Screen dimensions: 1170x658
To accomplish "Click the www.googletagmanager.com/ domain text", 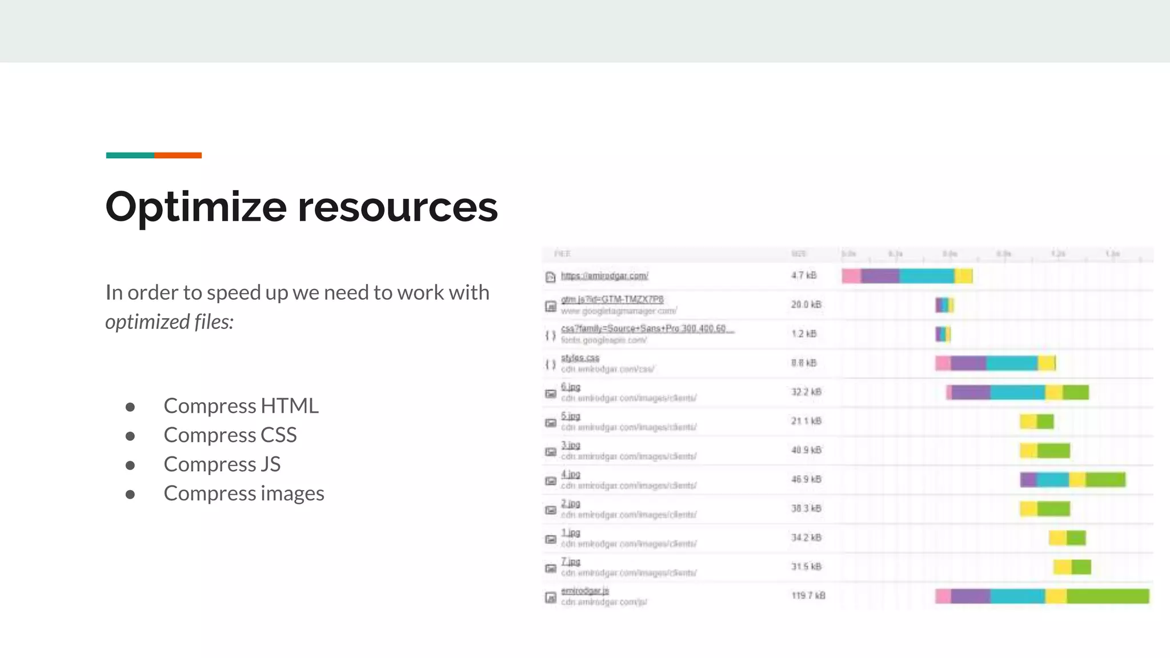I will (619, 311).
